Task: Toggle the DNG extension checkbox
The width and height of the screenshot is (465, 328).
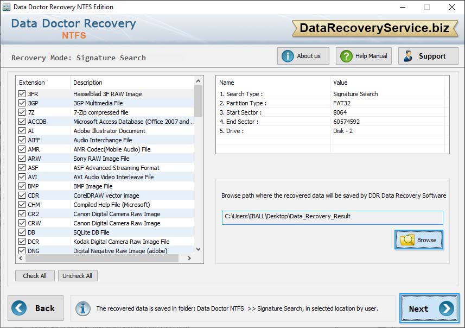Action: (x=22, y=250)
